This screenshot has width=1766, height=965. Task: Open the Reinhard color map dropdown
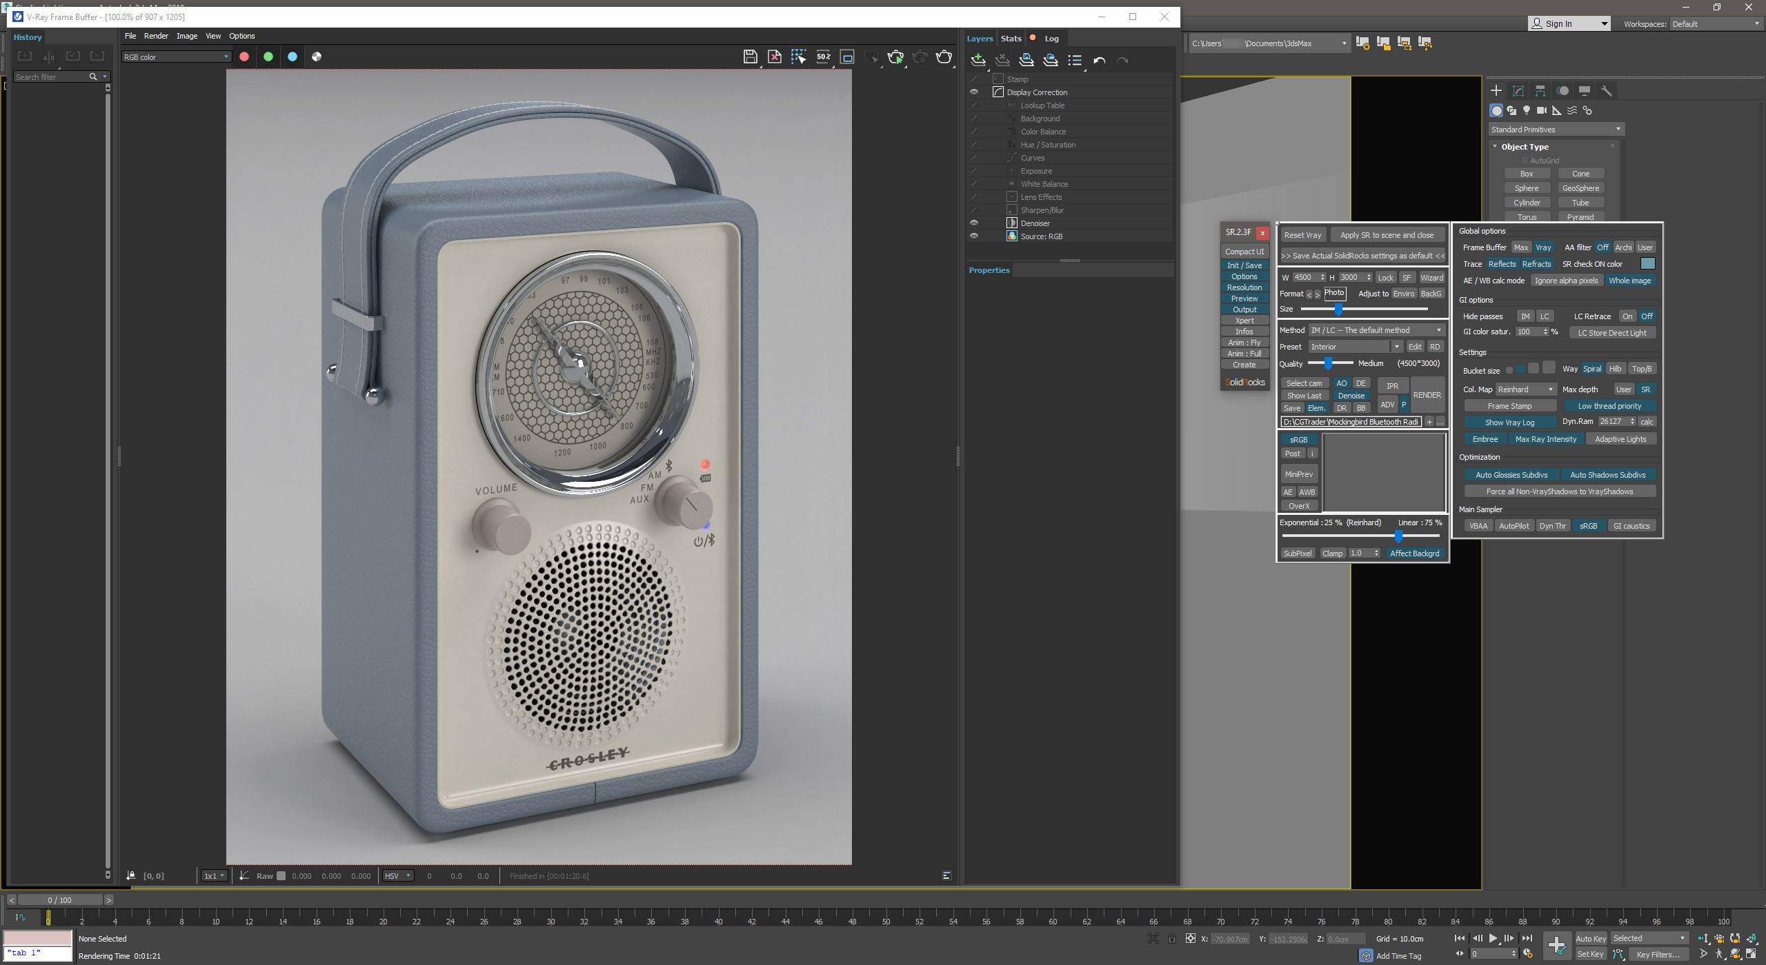pyautogui.click(x=1525, y=389)
